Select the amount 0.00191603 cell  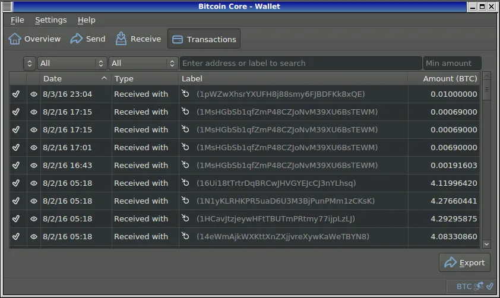tap(444, 166)
